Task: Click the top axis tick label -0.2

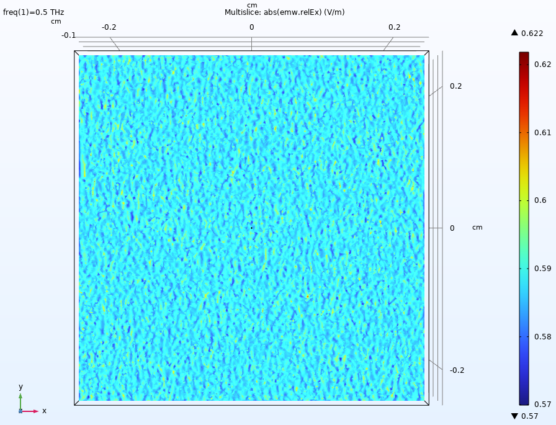Action: click(109, 27)
